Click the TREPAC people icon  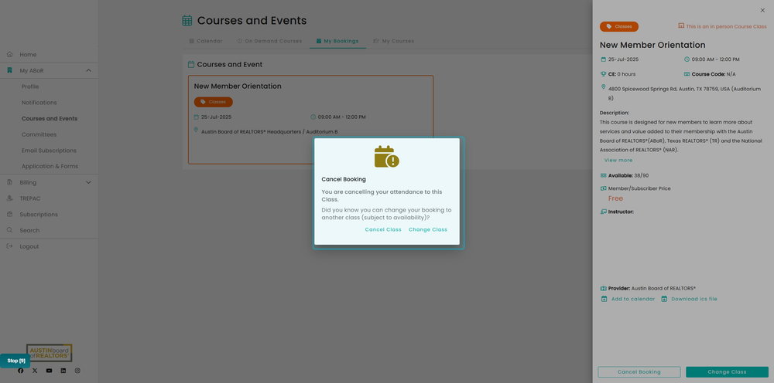9,198
